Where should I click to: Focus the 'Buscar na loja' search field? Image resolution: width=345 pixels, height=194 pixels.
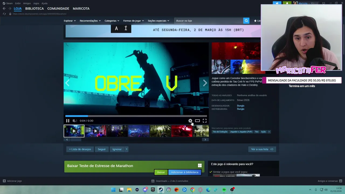[x=209, y=21]
